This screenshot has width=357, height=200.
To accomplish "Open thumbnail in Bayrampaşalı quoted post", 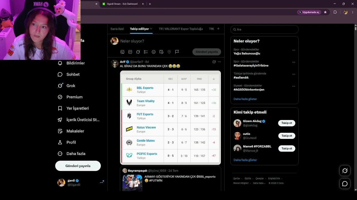I will click(x=132, y=183).
